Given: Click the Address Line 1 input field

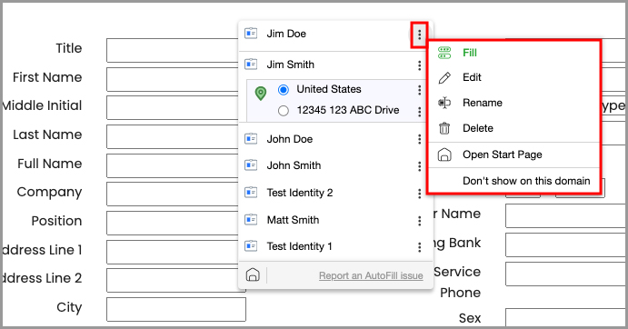Looking at the screenshot, I should (x=173, y=252).
